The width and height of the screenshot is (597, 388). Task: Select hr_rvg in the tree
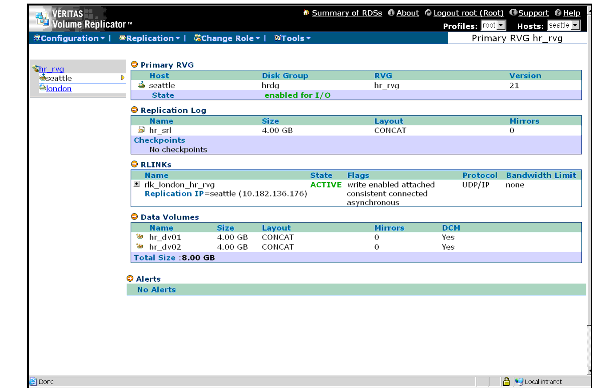(52, 69)
